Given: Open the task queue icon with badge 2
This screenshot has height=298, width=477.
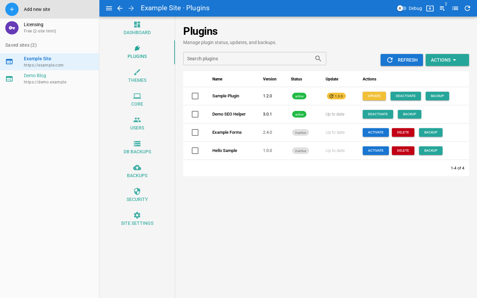Looking at the screenshot, I should (443, 8).
